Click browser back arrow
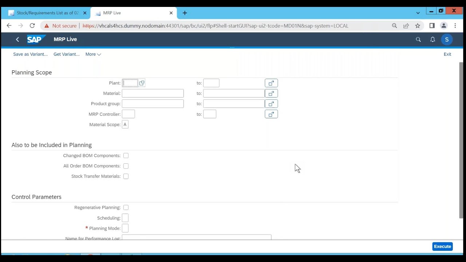Viewport: 466px width, 262px height. tap(9, 25)
